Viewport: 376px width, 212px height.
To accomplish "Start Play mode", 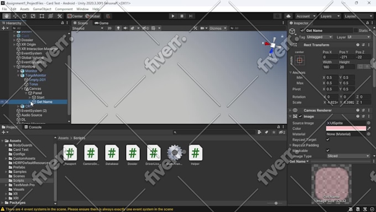I will pos(173,16).
